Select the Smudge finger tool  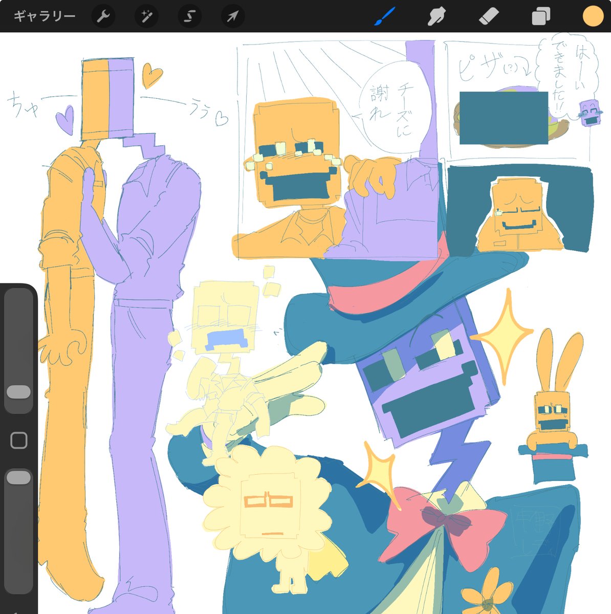(x=436, y=17)
